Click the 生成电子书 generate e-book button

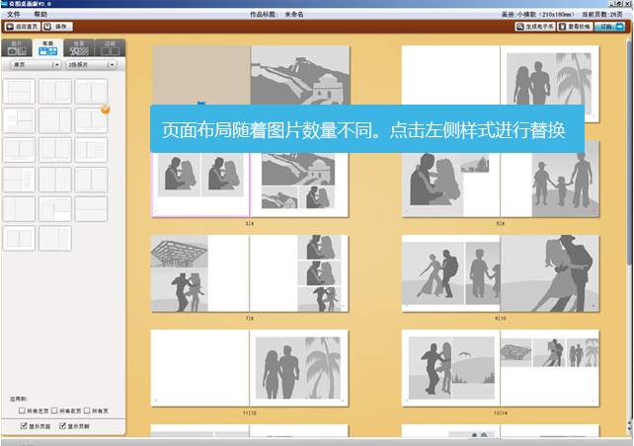535,27
